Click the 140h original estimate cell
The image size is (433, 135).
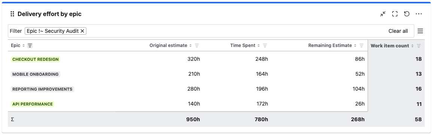point(193,104)
